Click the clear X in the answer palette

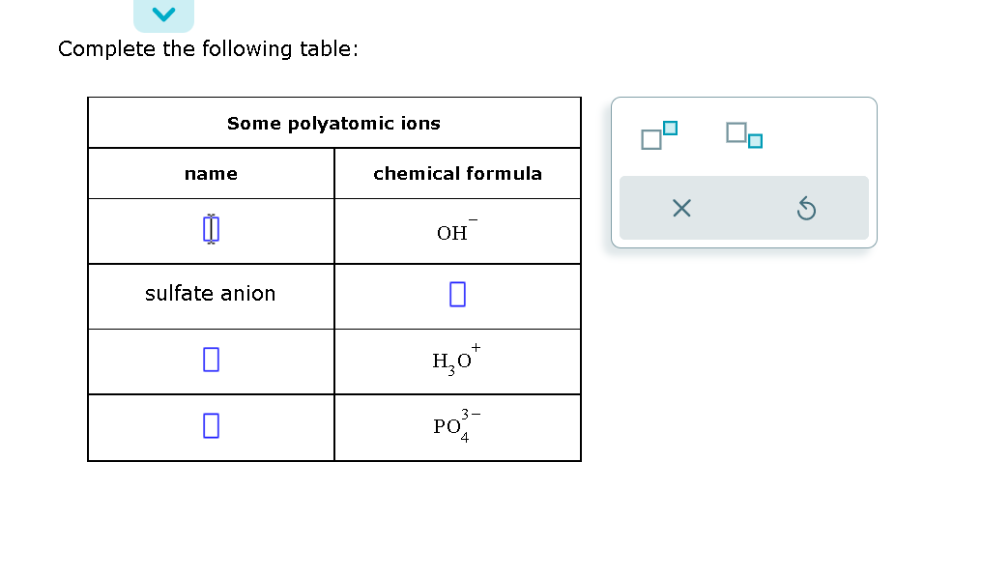click(x=681, y=208)
